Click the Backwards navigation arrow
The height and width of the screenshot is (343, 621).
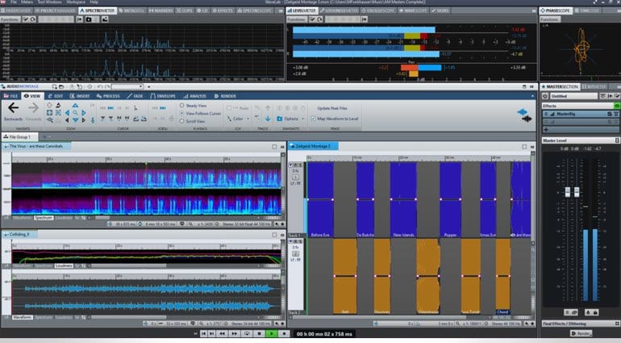point(13,107)
